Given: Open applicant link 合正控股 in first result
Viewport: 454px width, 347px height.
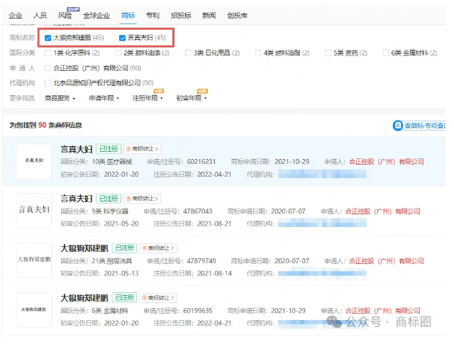Looking at the screenshot, I should coord(386,162).
